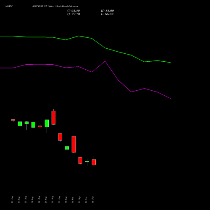210x210 pixels.
Task: Click the green candle for 21 Aug
Action: [33, 125]
